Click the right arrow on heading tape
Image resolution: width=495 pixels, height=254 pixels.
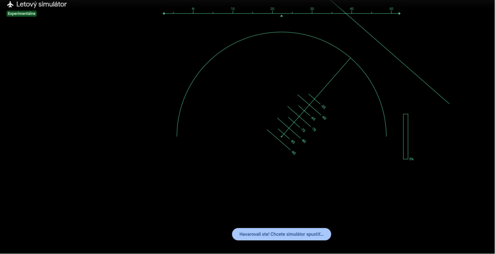click(399, 14)
